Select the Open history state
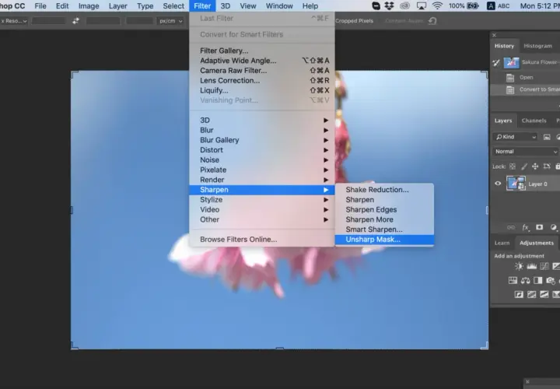560x389 pixels. [525, 77]
